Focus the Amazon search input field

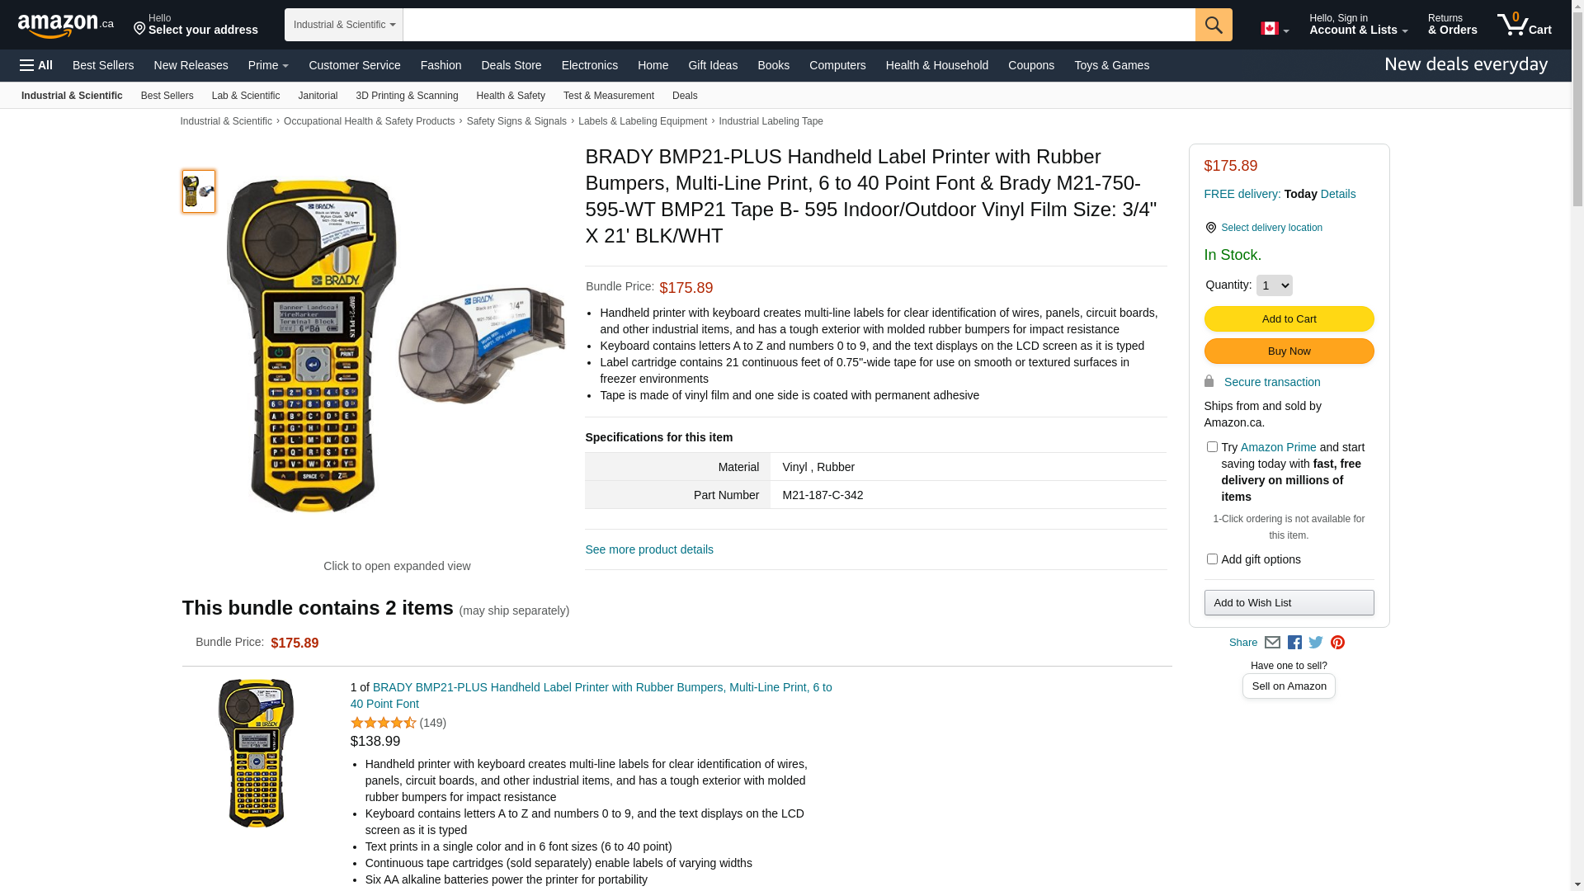799,25
